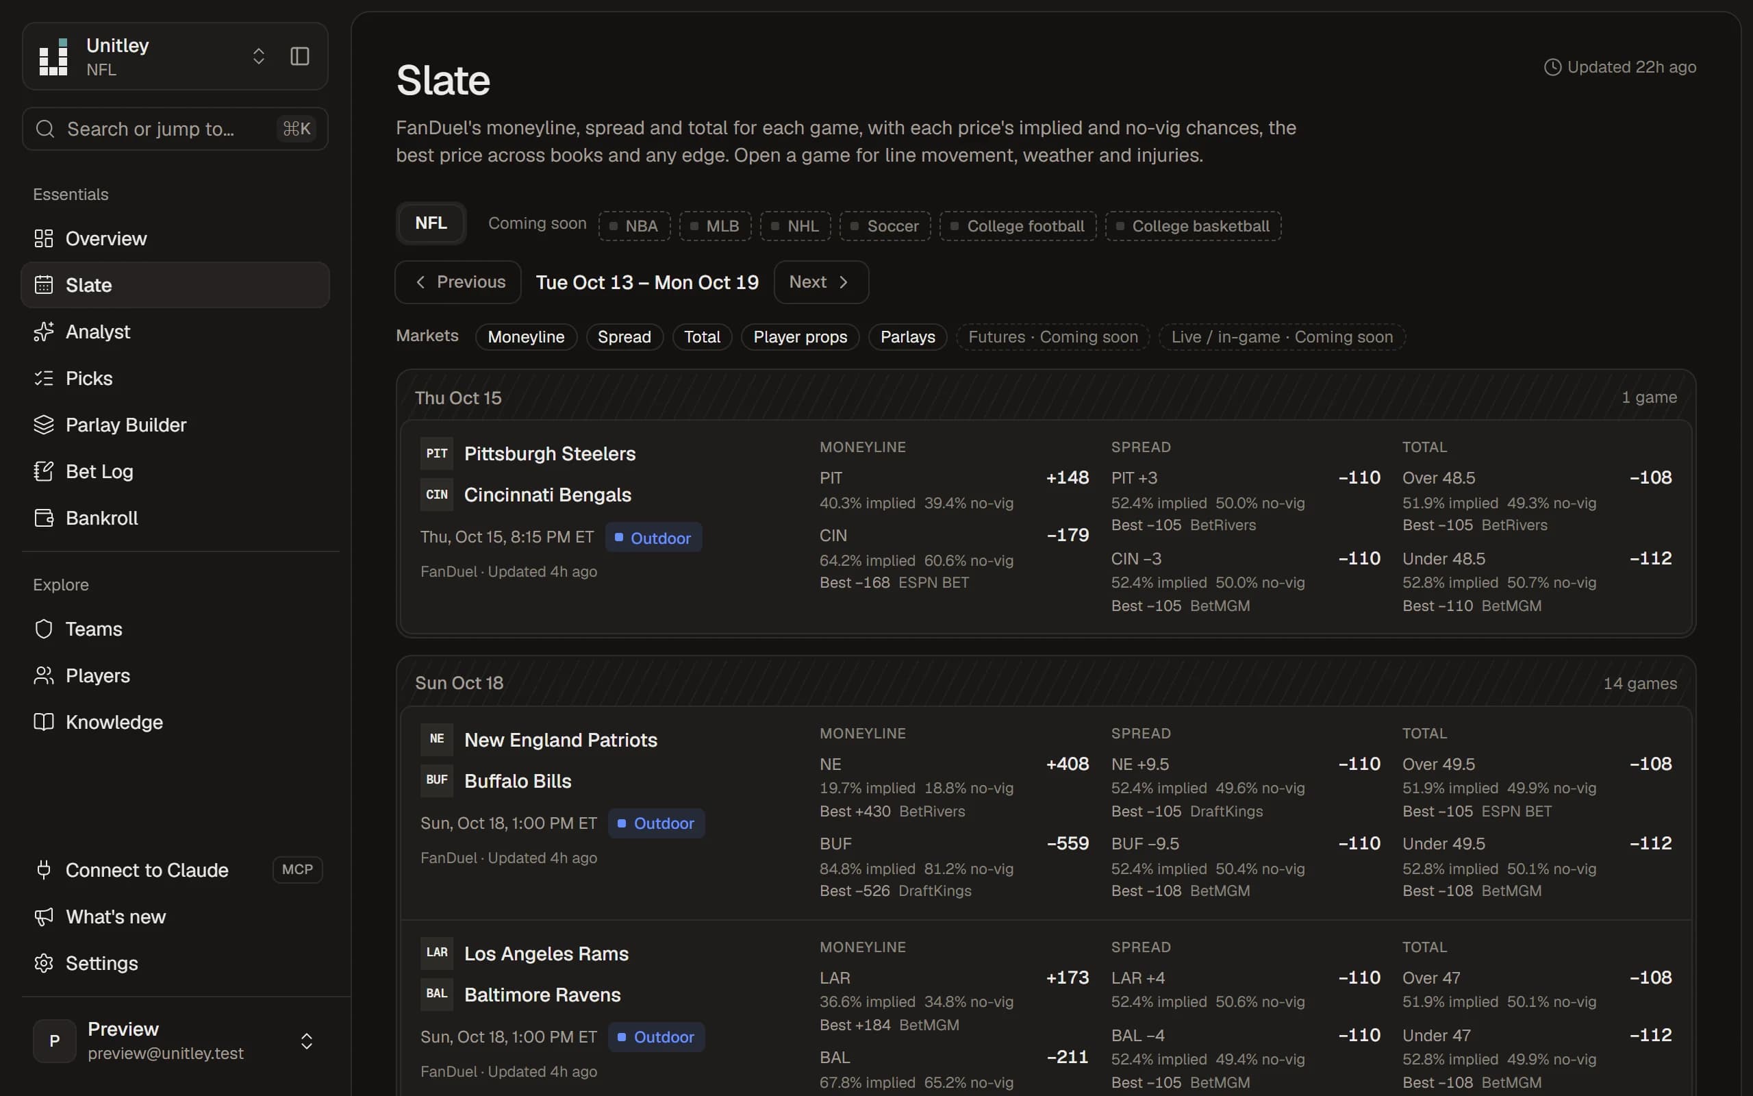The image size is (1753, 1096).
Task: Open the Analyst sparkle icon
Action: (x=45, y=332)
